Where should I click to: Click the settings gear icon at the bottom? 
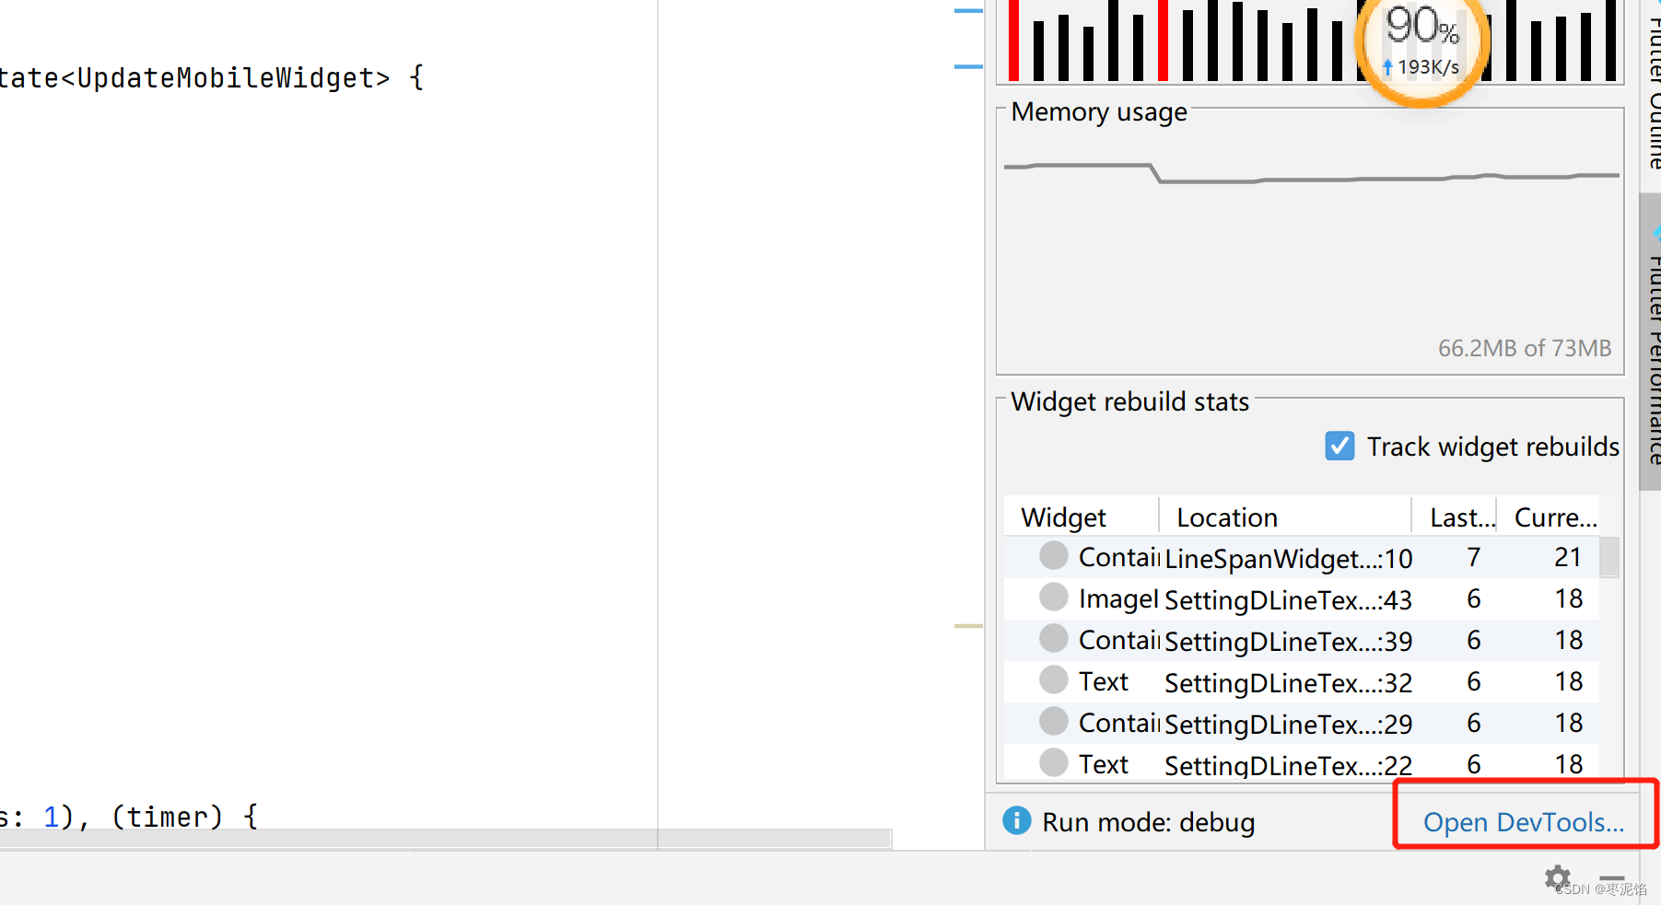1558,878
